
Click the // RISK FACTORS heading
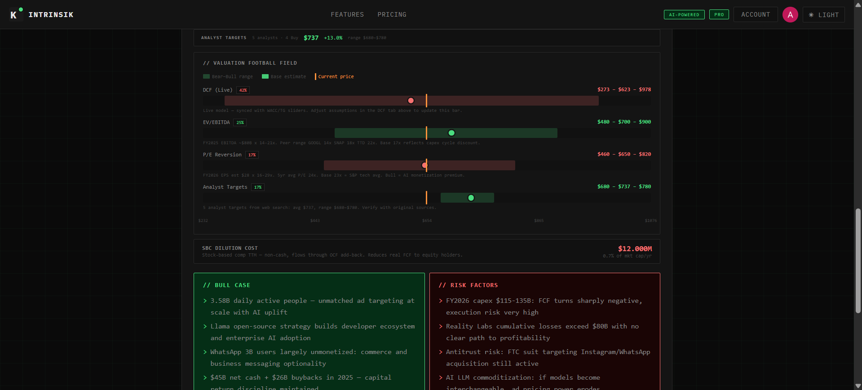tap(468, 285)
